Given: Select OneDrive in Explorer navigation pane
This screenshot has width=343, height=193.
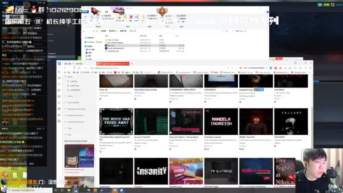Looking at the screenshot, I should (x=93, y=42).
